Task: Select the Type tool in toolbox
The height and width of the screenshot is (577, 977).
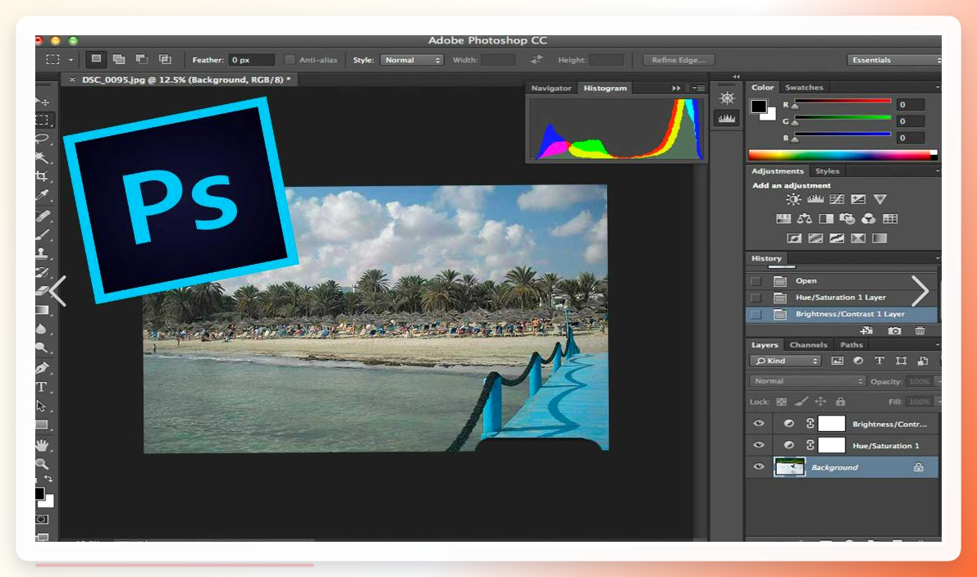Action: point(42,387)
